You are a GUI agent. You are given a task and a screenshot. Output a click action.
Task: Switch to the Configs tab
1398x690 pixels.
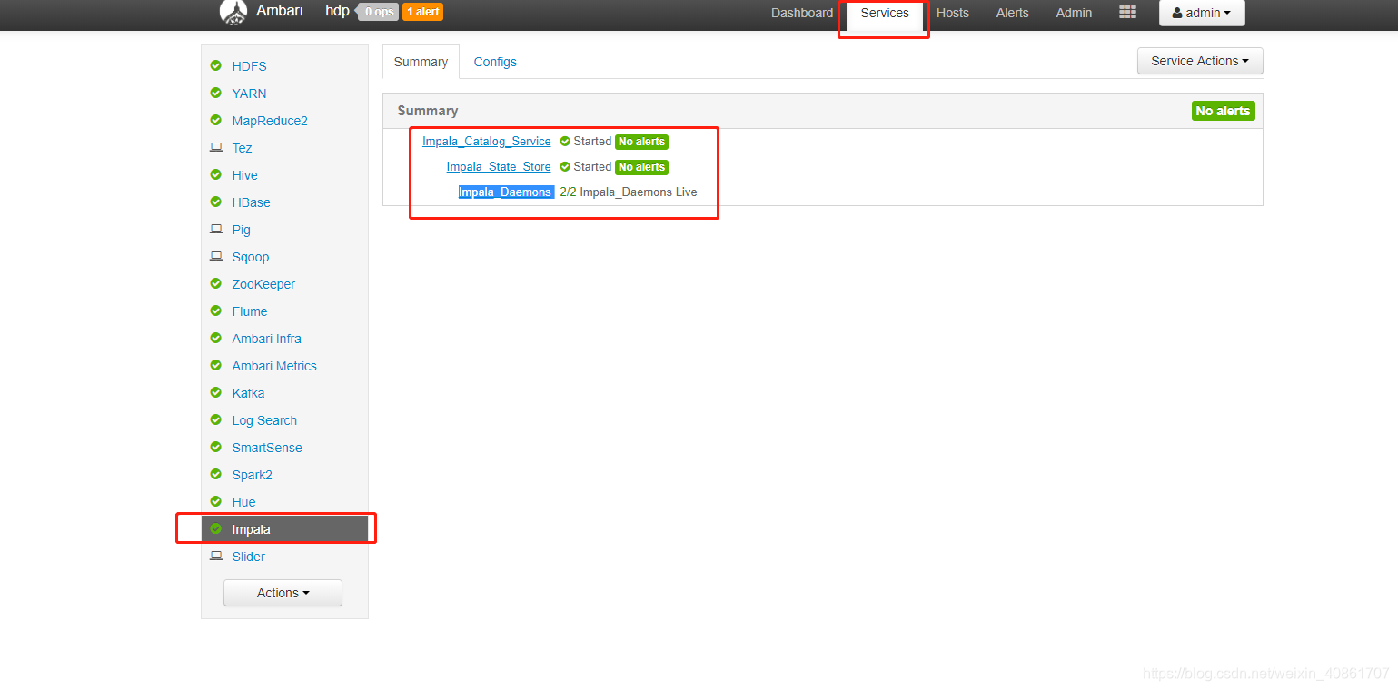click(495, 62)
